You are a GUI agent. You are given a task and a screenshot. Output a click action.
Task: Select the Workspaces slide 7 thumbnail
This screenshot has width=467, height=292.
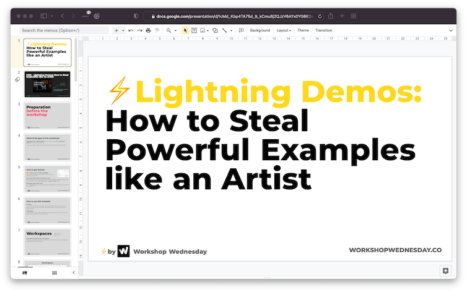[48, 241]
